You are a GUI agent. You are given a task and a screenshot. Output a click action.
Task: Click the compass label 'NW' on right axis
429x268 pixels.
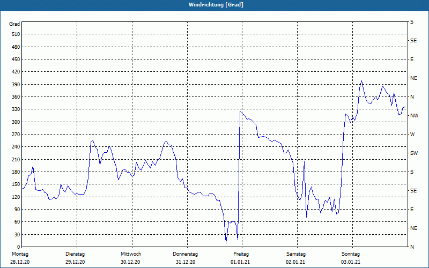point(414,116)
